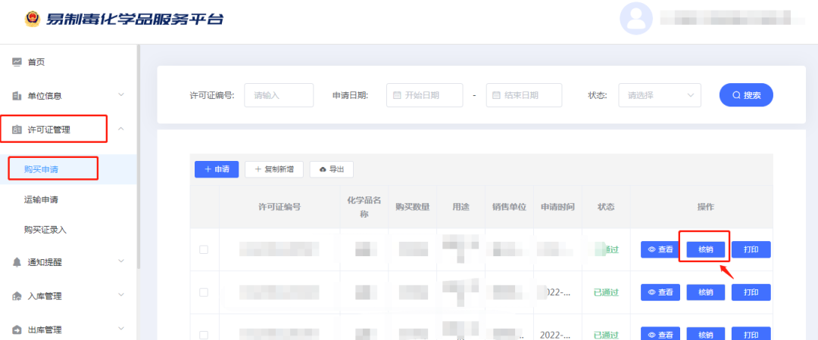Click calendar icon in 开始日期 field
This screenshot has height=340, width=818.
(397, 96)
